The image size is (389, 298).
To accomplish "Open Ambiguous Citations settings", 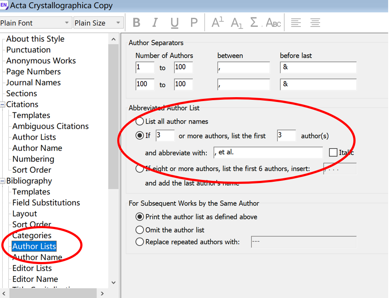I will [x=50, y=126].
